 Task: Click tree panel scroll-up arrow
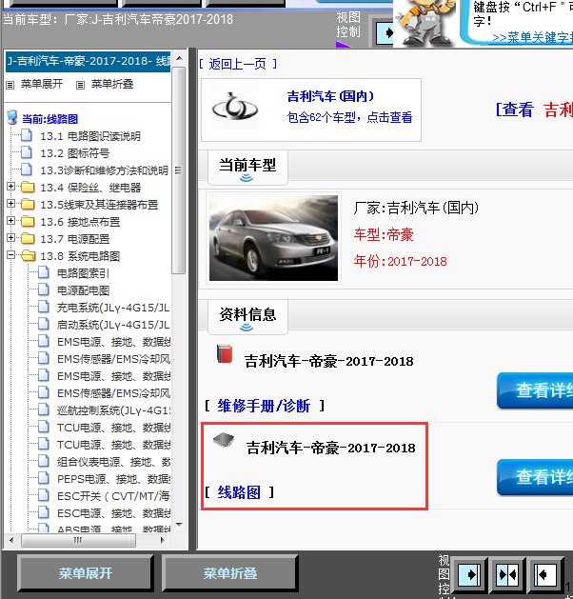tap(179, 59)
